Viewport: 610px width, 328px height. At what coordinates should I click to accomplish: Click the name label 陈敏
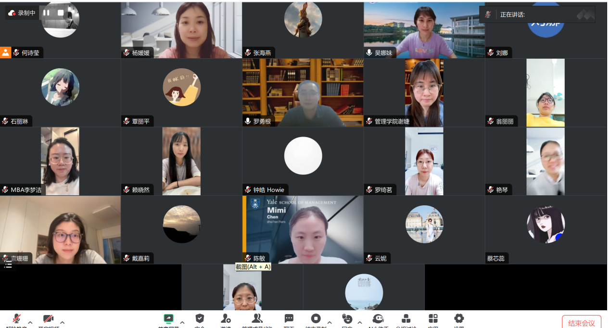pos(259,258)
